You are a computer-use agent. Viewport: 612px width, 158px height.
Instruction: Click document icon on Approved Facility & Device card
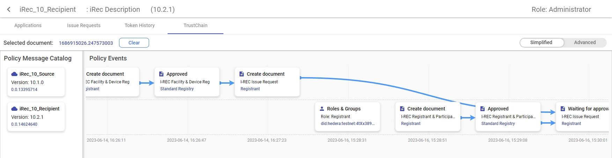tap(161, 74)
